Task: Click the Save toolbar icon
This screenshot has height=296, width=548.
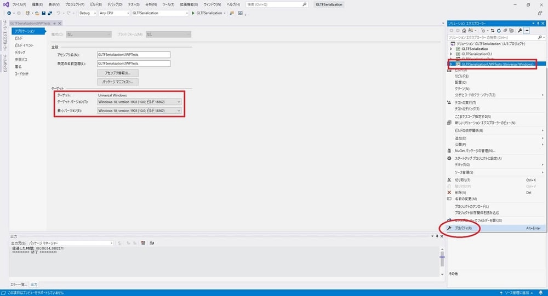Action: click(x=44, y=13)
